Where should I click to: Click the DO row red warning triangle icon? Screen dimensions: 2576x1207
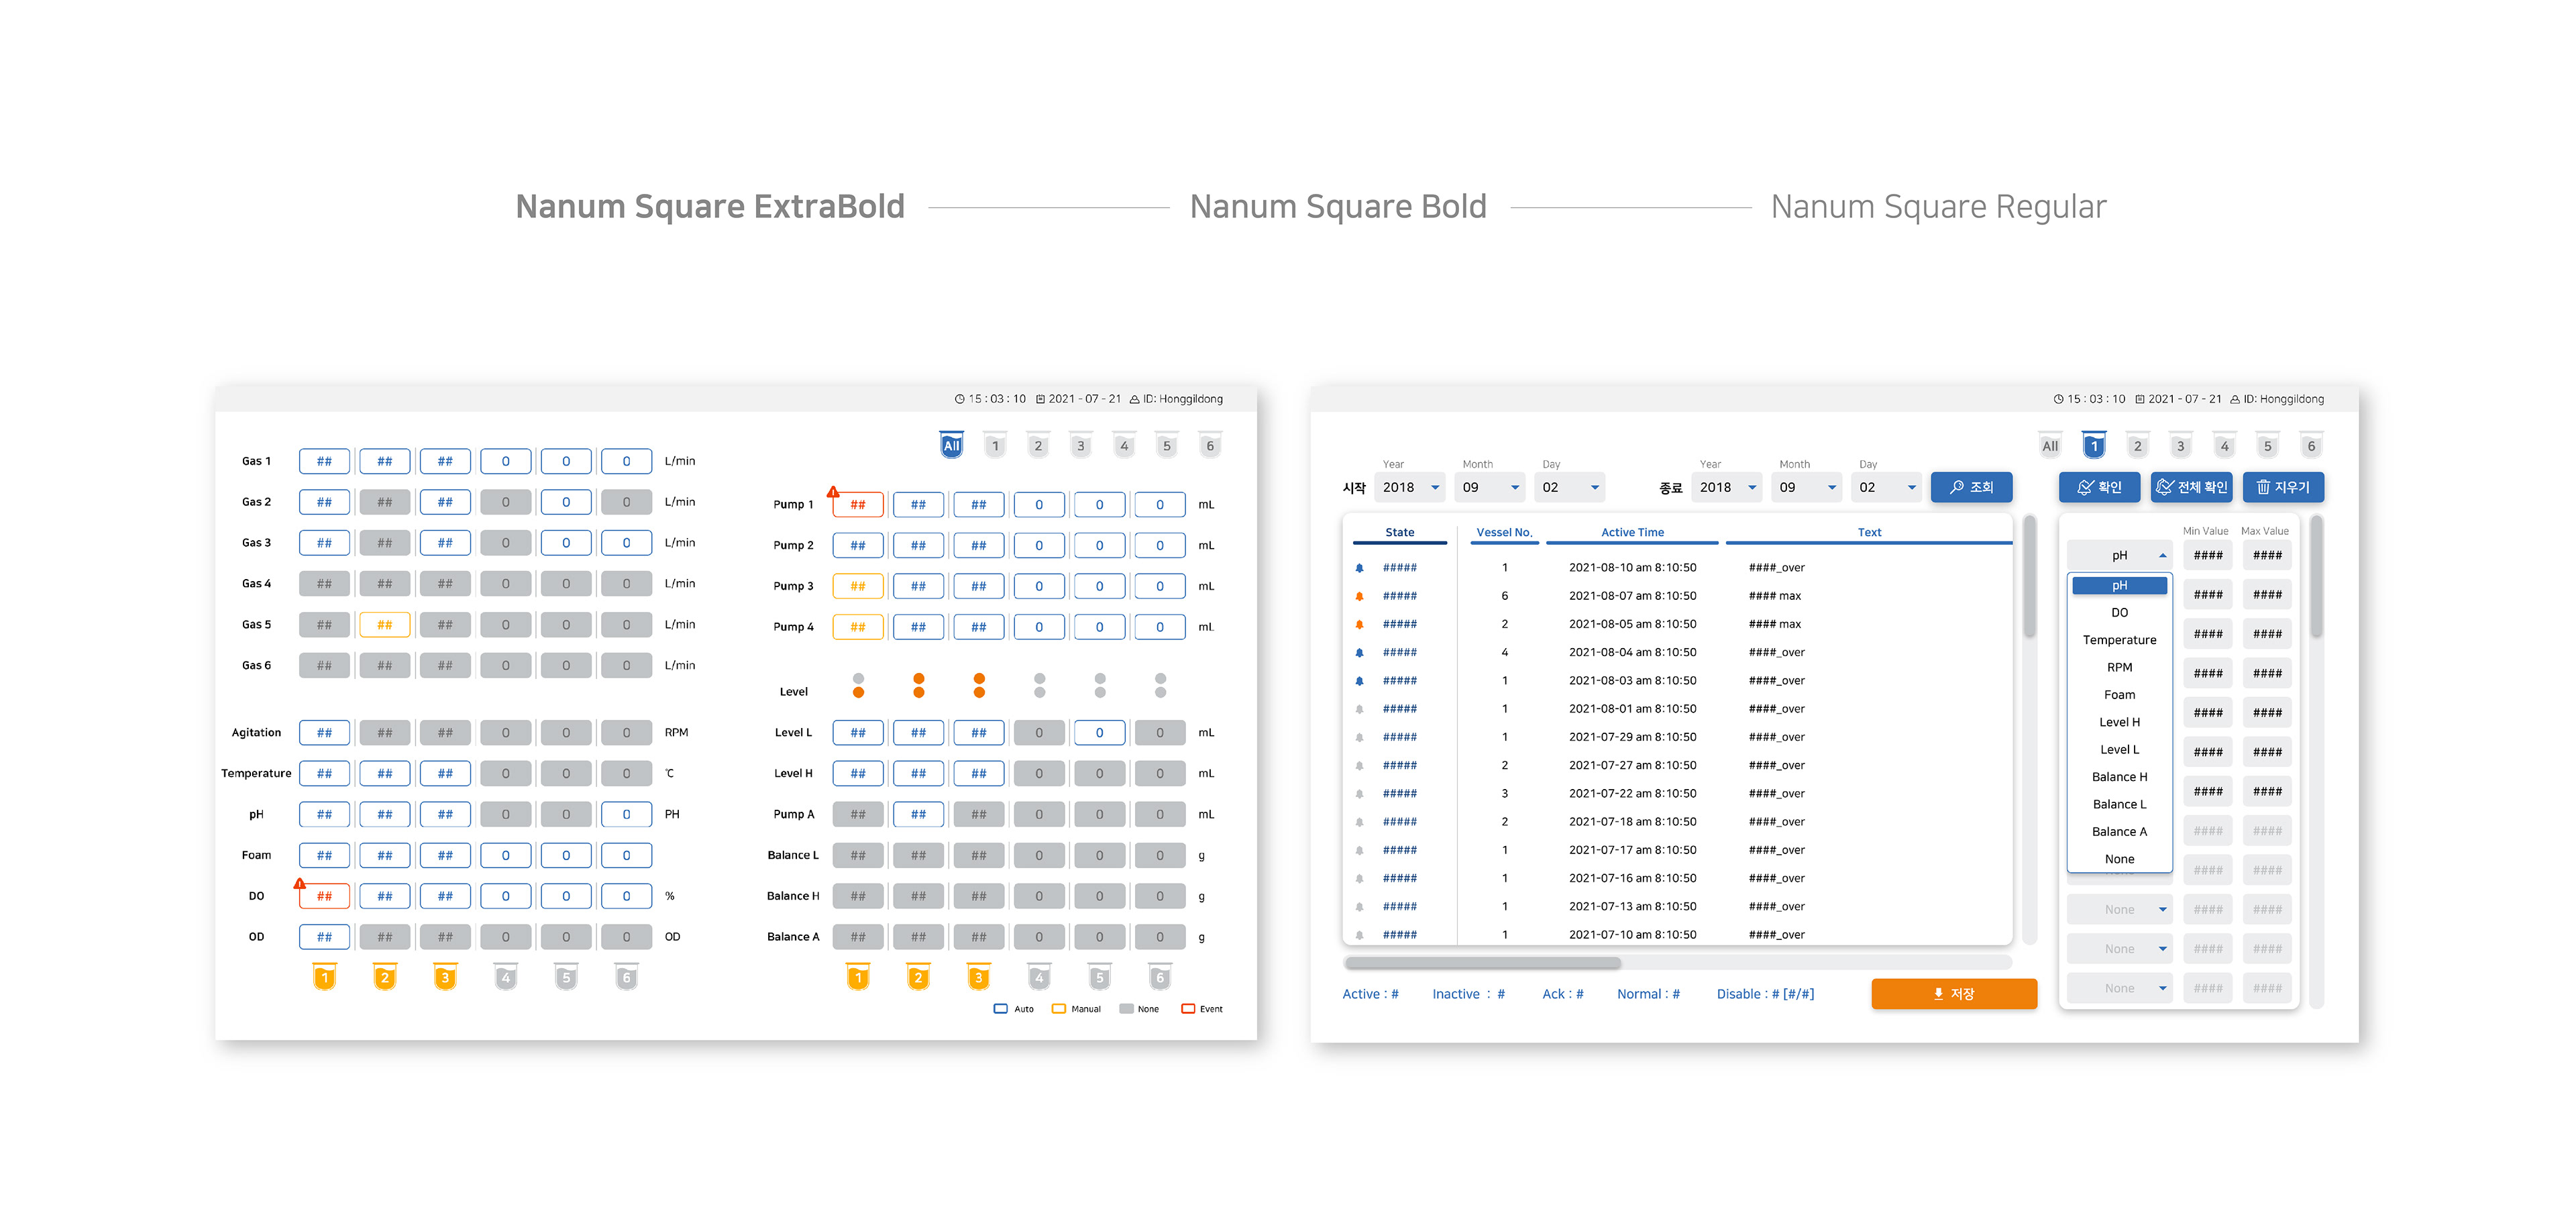(299, 883)
